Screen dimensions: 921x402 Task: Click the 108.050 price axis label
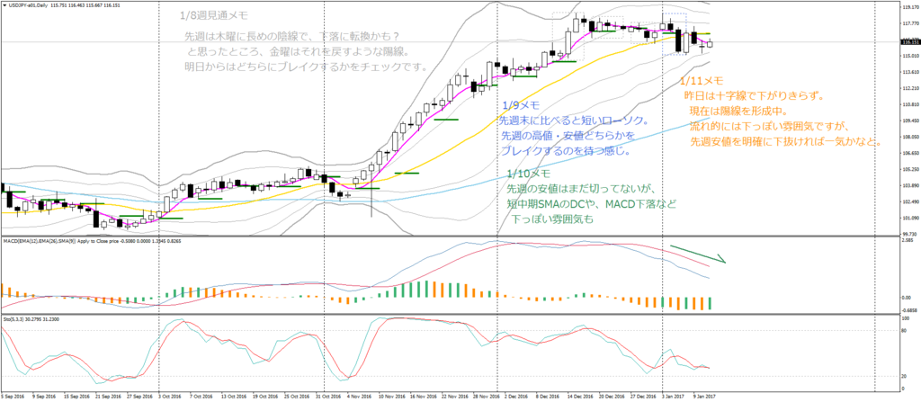coord(909,138)
